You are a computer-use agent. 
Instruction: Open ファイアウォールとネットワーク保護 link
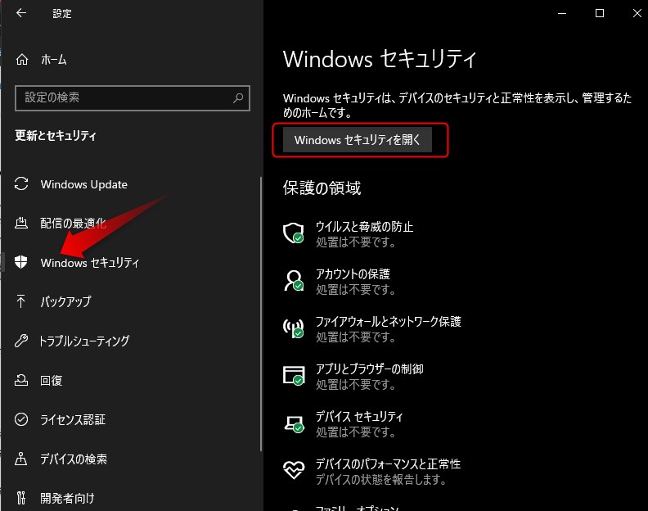[389, 322]
